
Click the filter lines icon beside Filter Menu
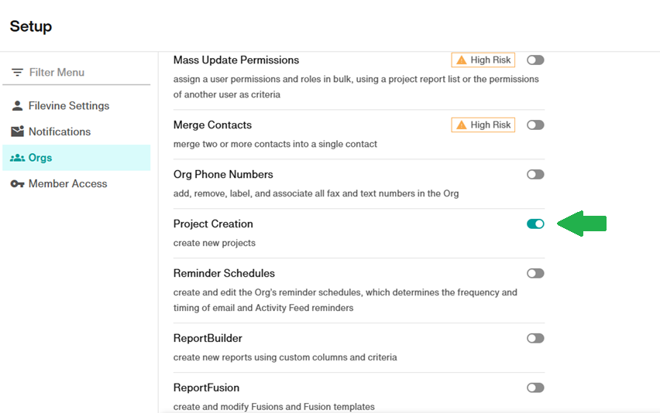coord(17,72)
